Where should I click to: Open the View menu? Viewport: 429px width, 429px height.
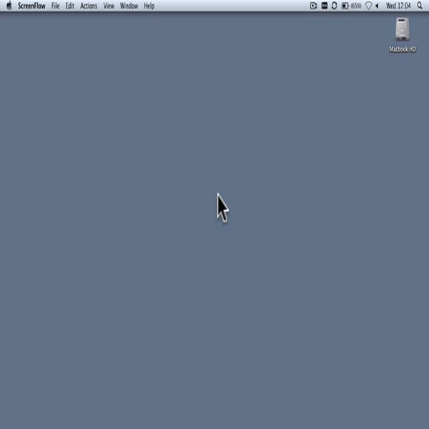[109, 6]
